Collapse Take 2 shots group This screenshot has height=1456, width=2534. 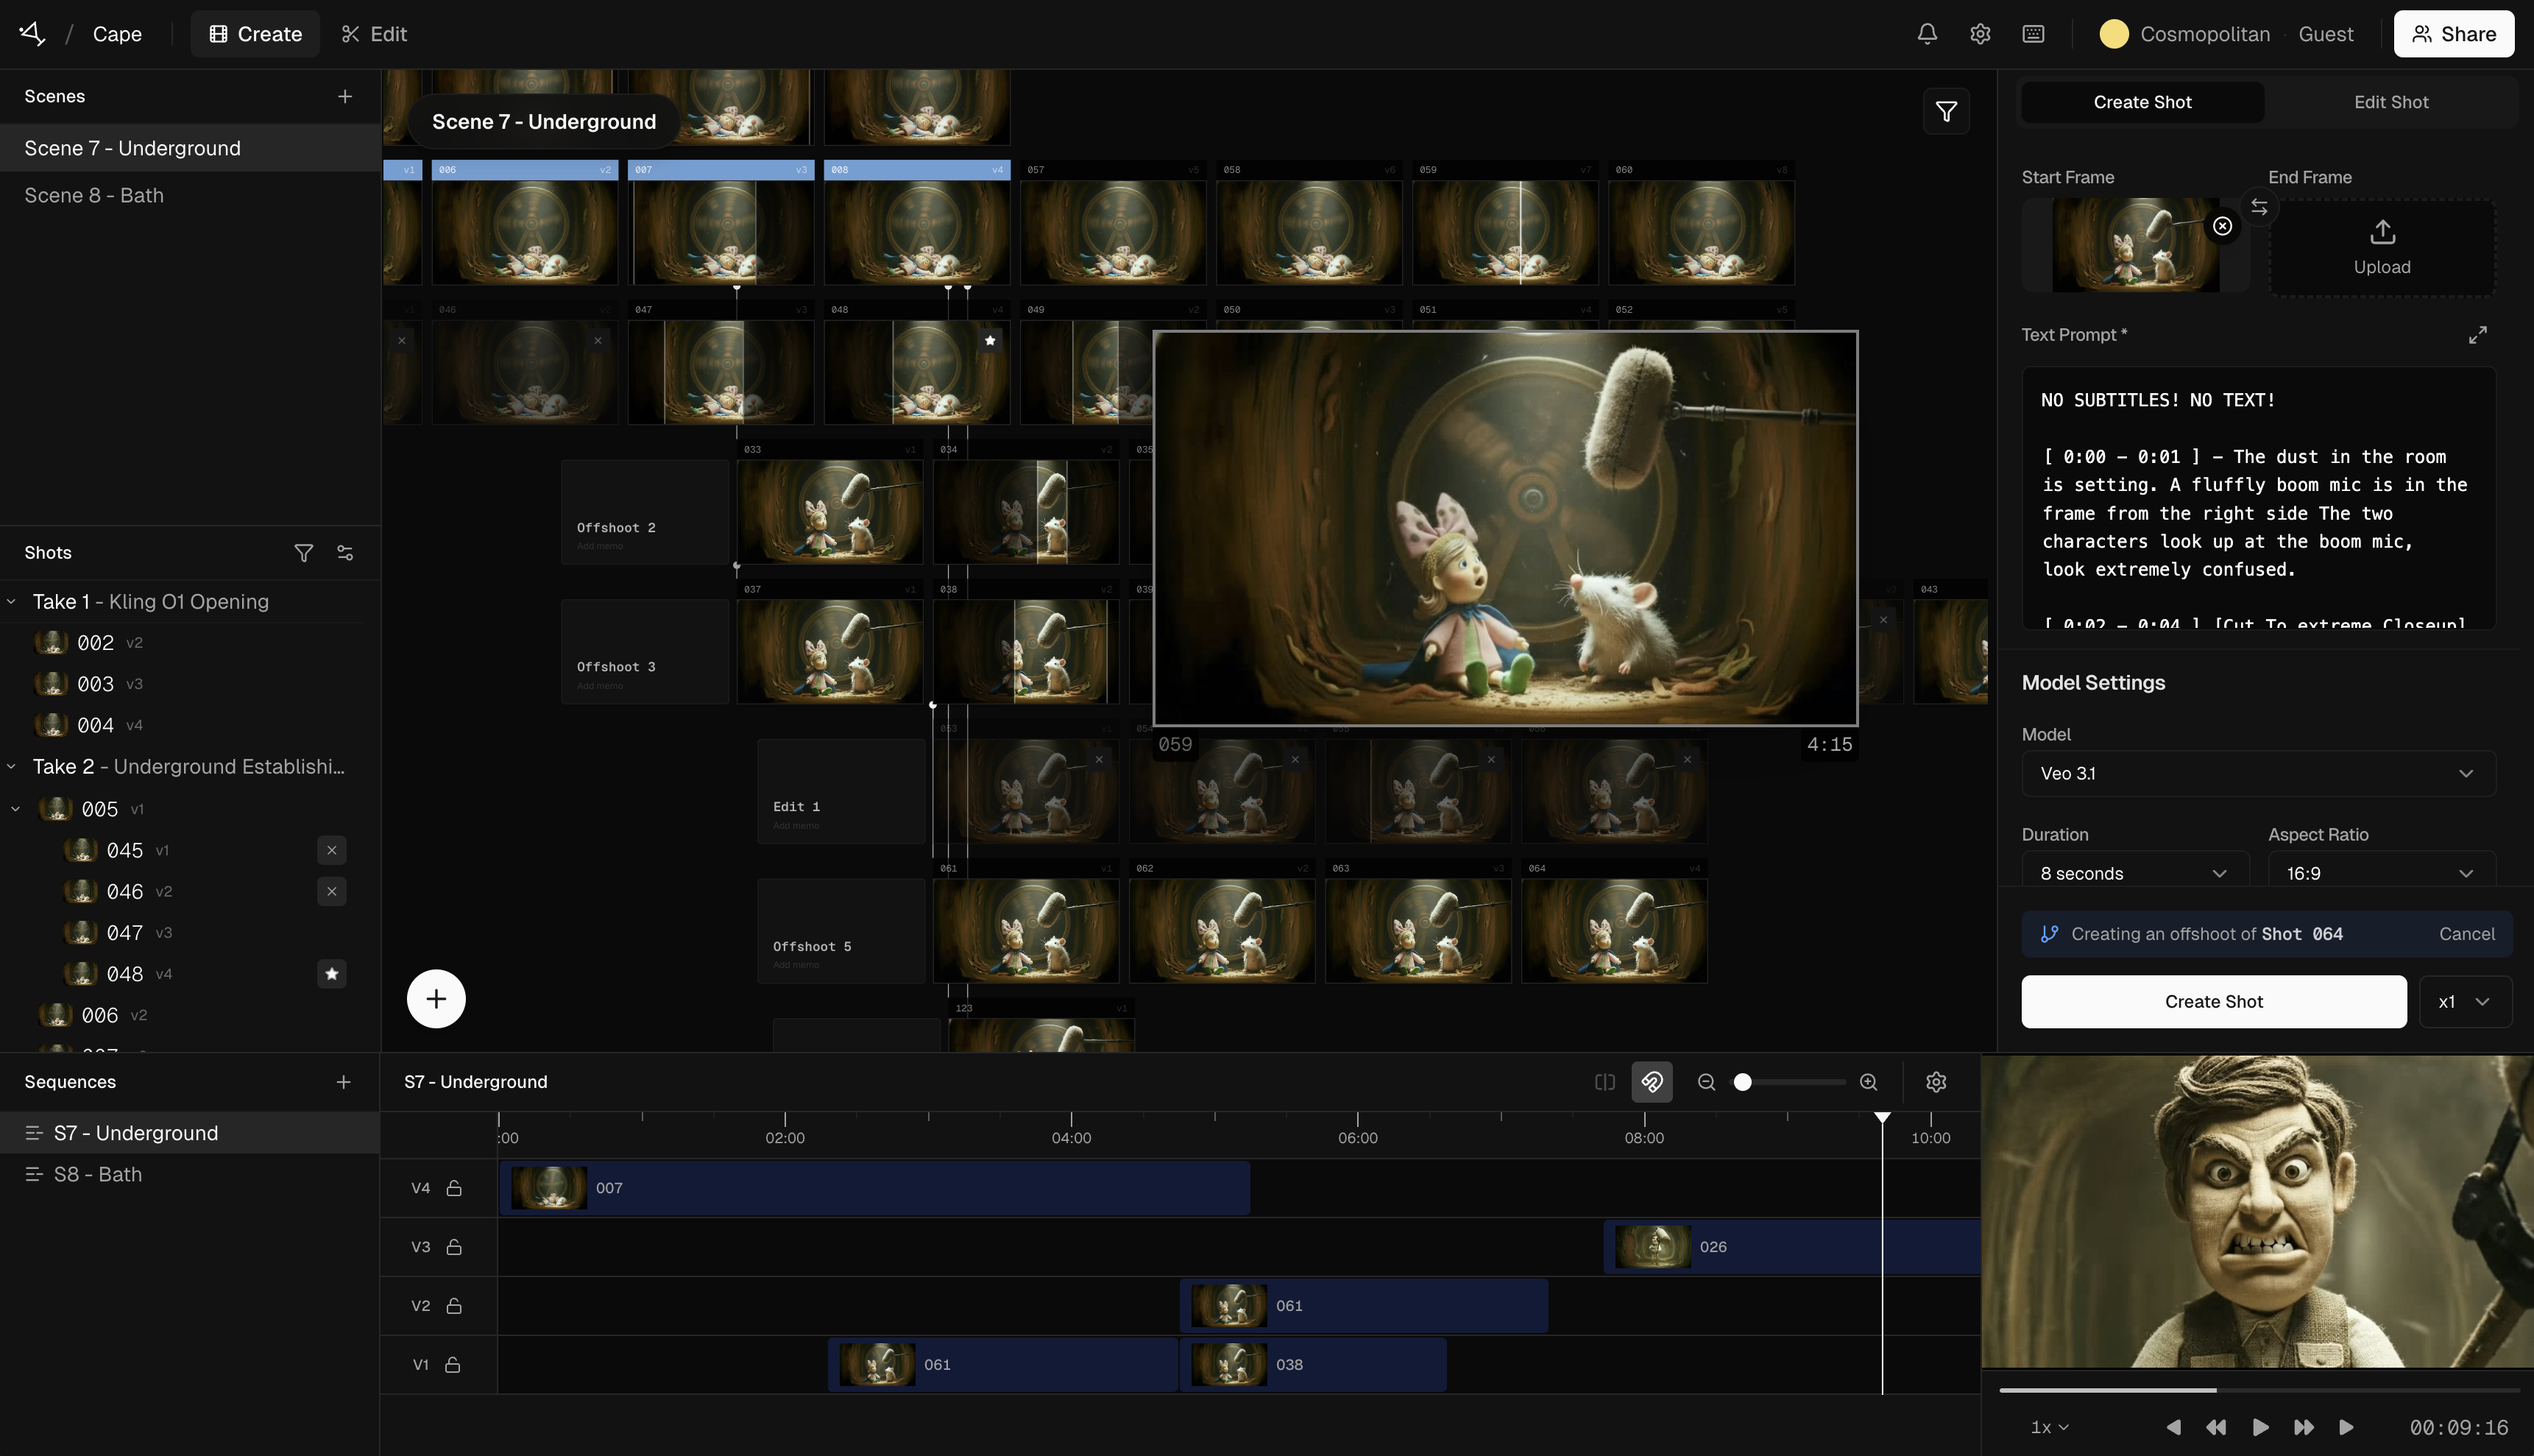pyautogui.click(x=12, y=767)
